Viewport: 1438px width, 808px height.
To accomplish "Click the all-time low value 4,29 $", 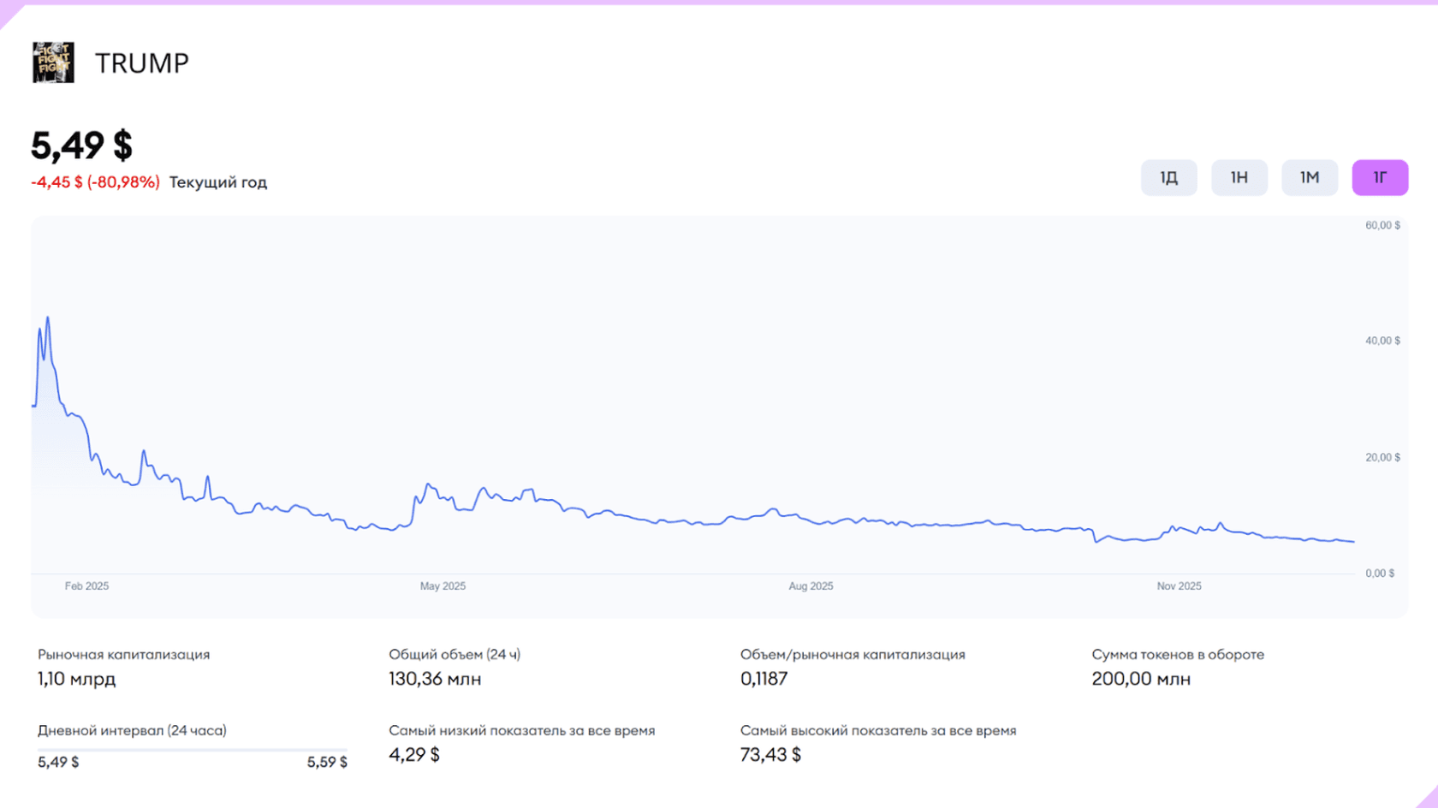I will pos(413,755).
